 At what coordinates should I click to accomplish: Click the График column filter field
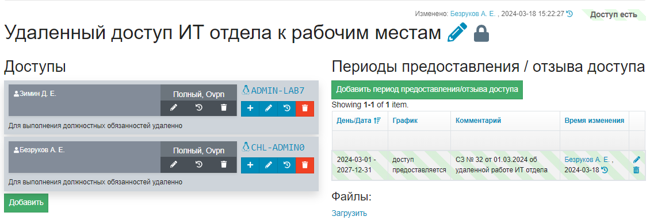(419, 141)
